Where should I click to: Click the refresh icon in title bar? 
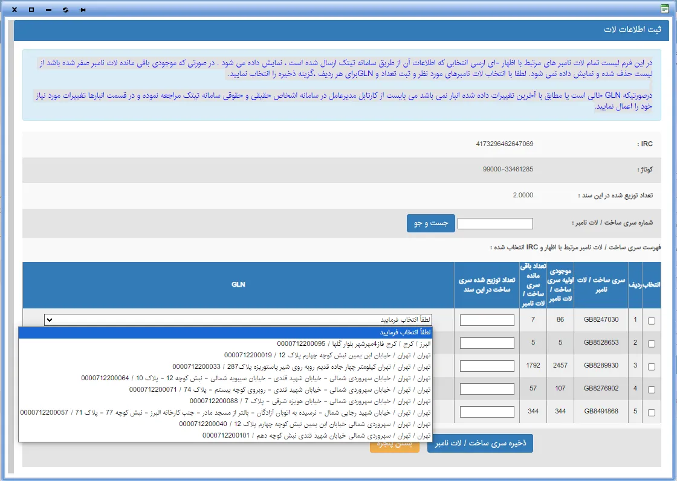[x=65, y=10]
